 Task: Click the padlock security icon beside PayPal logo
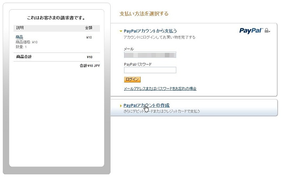(267, 31)
